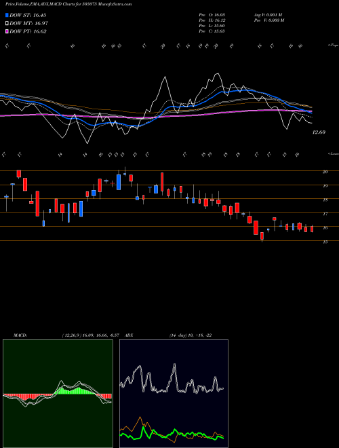Screen dimensions: 339x448
Task: Click the 'Pre H: 16.12' high value
Action: point(212,20)
